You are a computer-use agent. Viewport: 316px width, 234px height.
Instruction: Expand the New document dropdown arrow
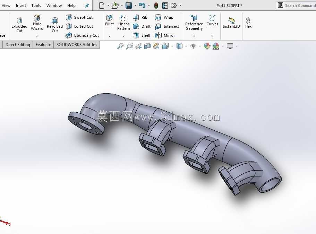(108, 6)
